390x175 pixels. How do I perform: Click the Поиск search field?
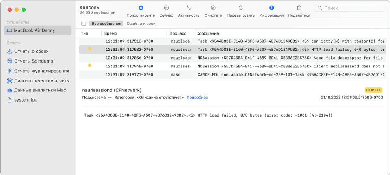point(350,8)
